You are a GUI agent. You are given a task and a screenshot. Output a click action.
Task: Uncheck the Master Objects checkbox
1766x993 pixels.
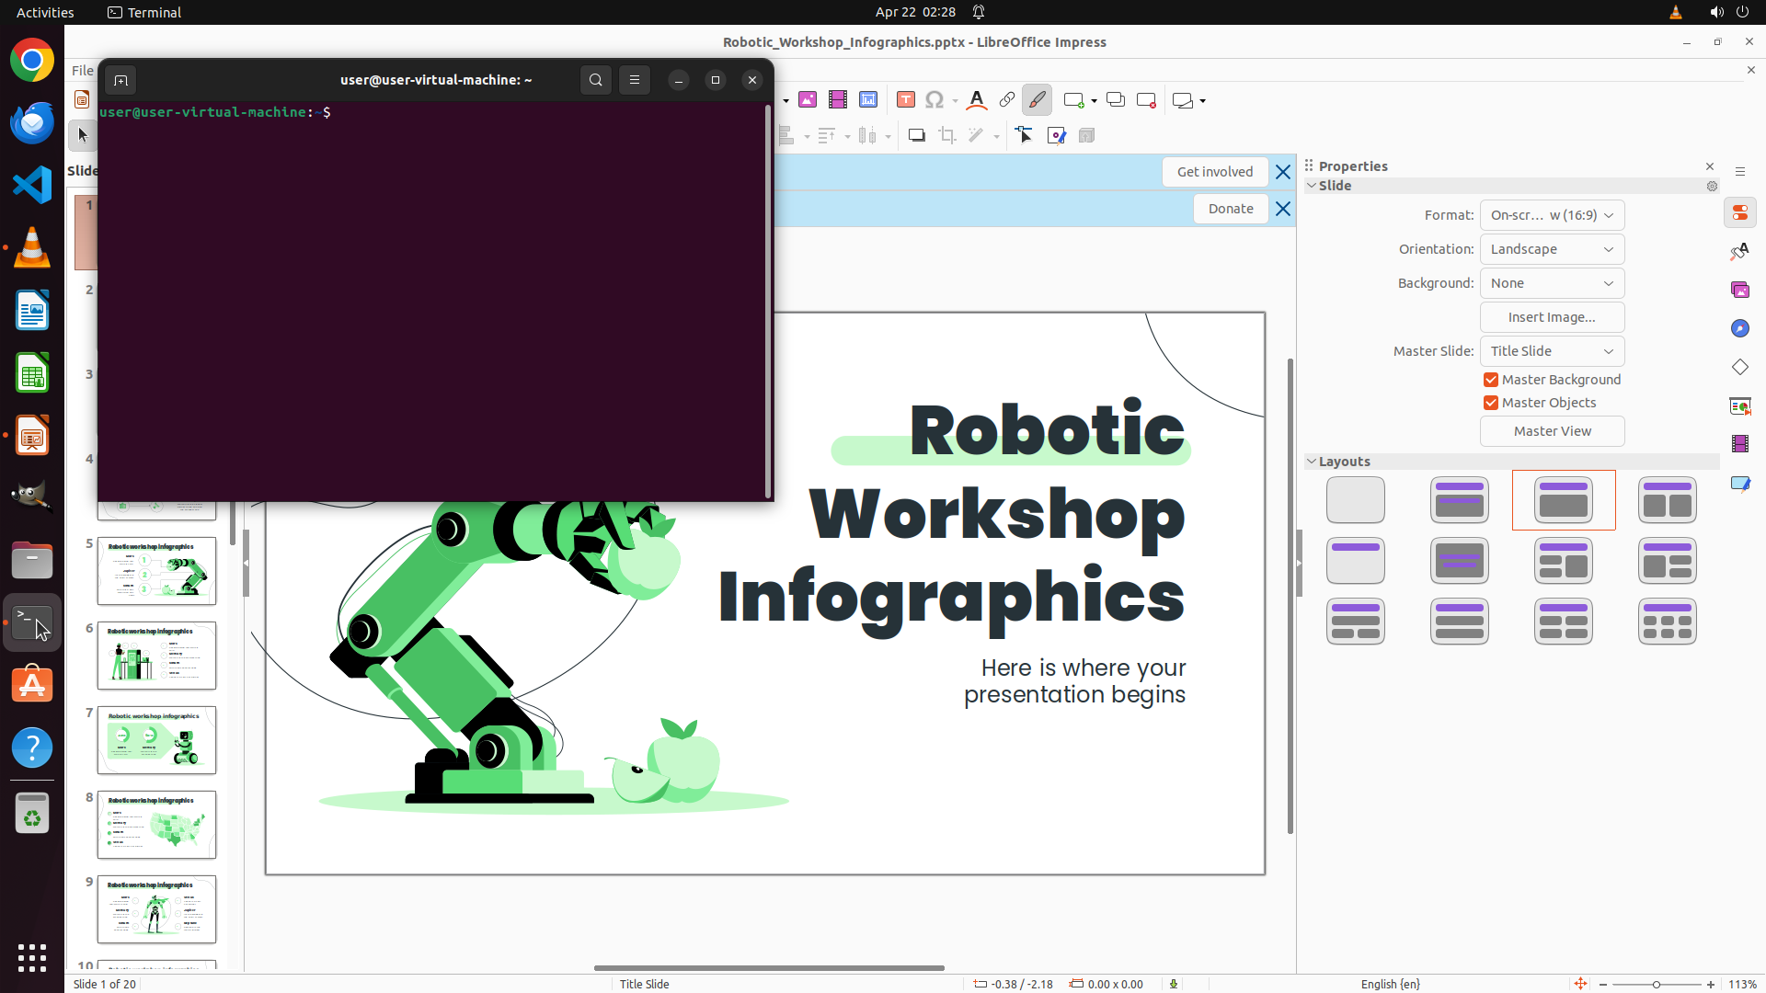[1491, 403]
